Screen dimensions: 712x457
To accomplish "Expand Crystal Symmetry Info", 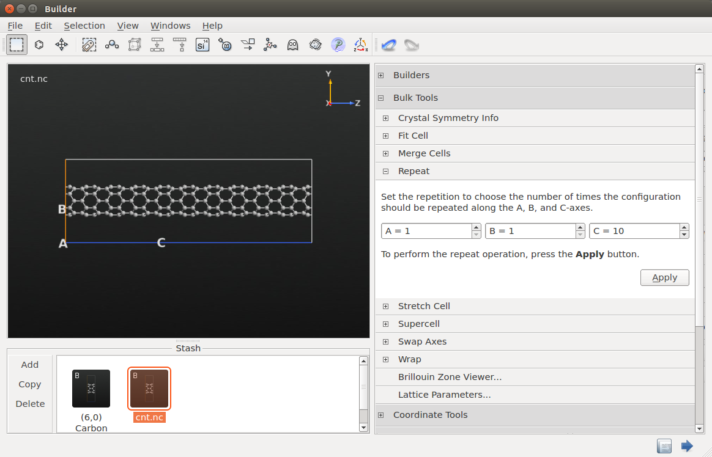I will tap(385, 118).
